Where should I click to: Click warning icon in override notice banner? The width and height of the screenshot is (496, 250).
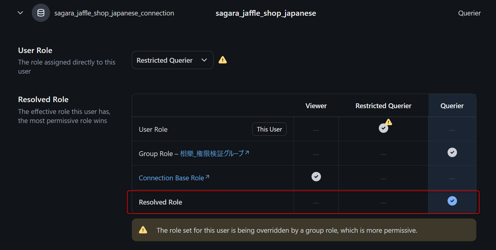click(143, 230)
